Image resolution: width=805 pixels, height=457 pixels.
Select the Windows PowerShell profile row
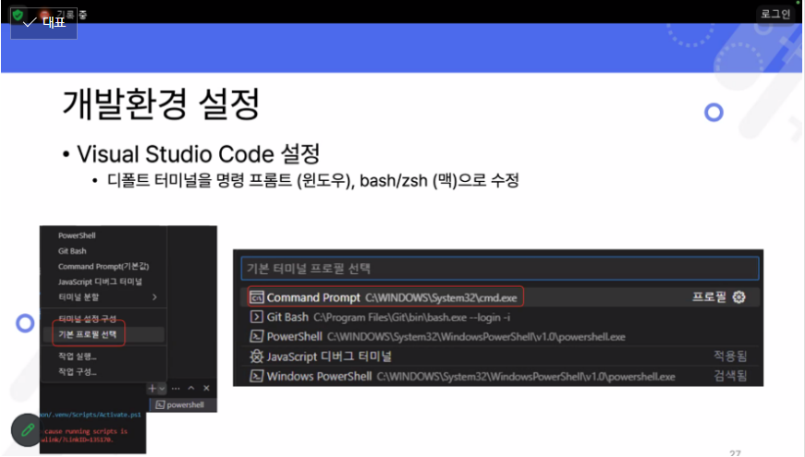[x=500, y=376]
